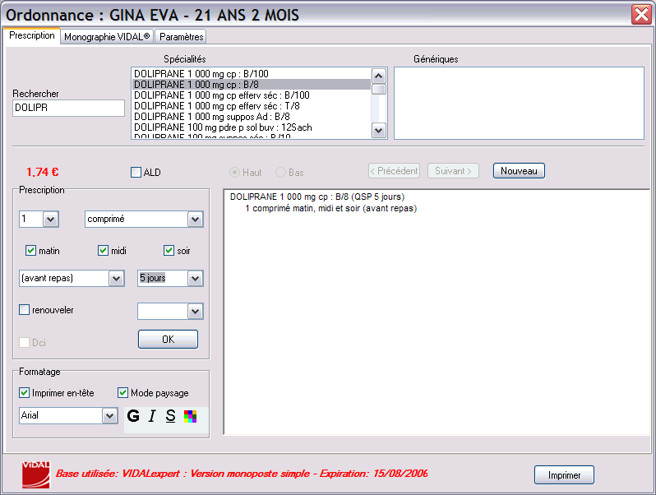Toggle underline (S) text formatting
The width and height of the screenshot is (656, 495).
(x=170, y=415)
